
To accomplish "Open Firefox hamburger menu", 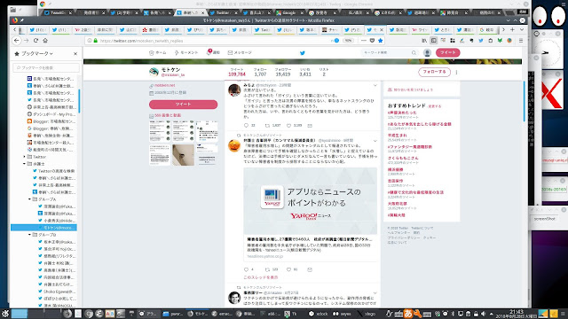I will (x=521, y=41).
